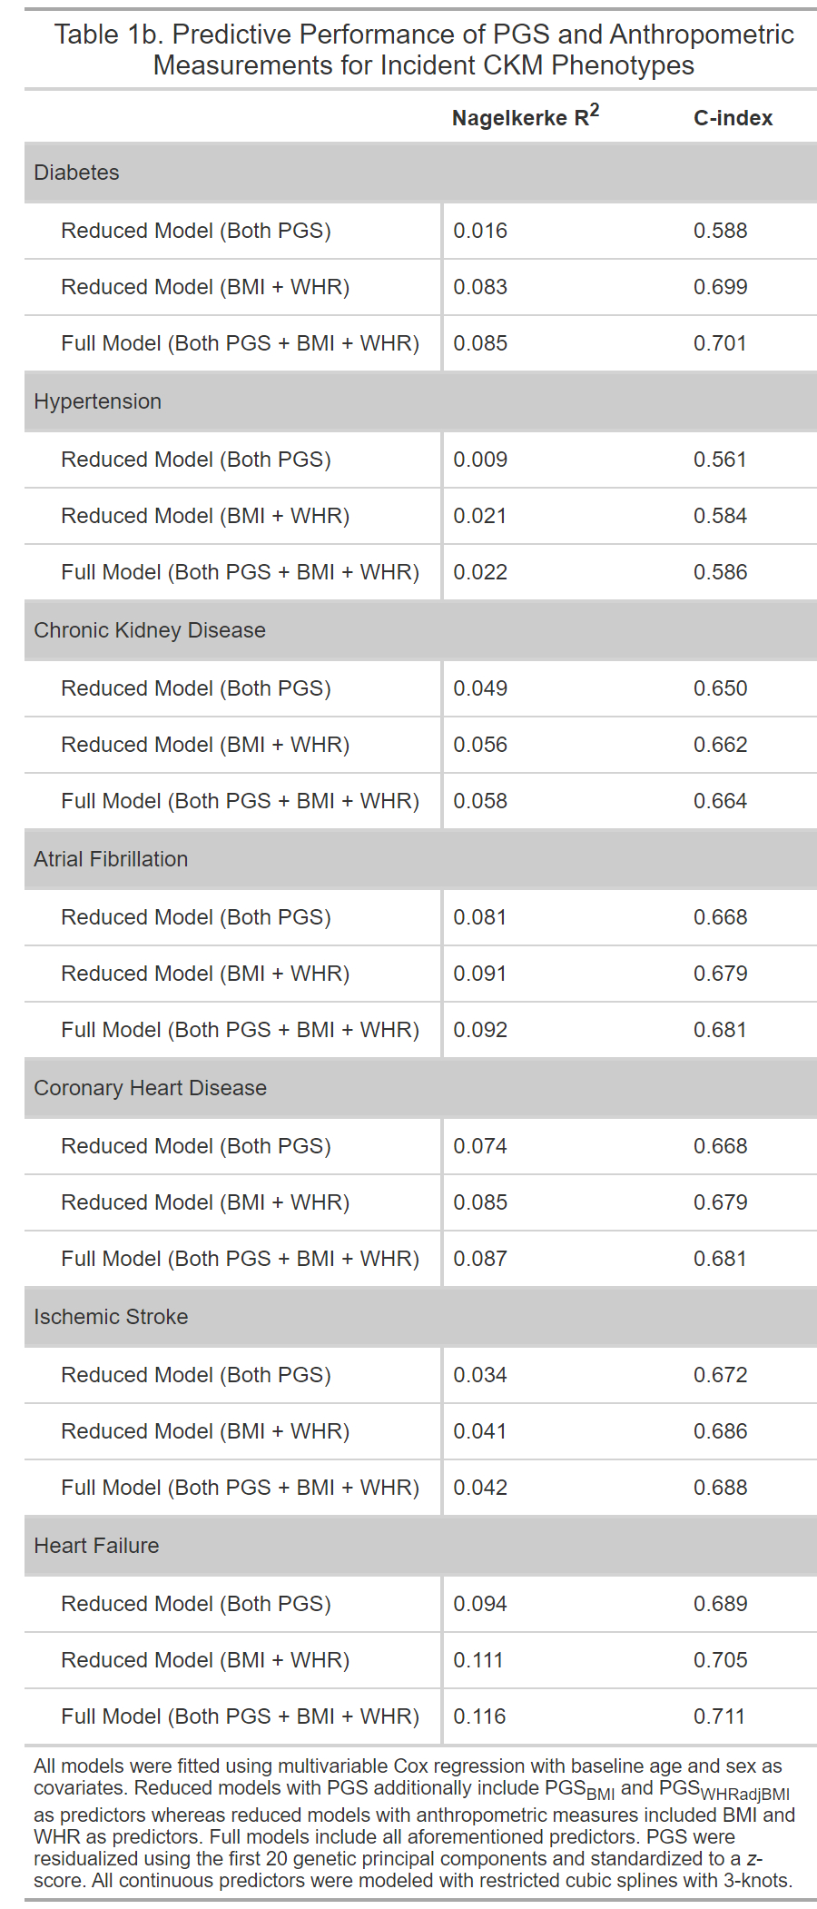Click the 0.094 value under Heart Failure

coord(480,1604)
